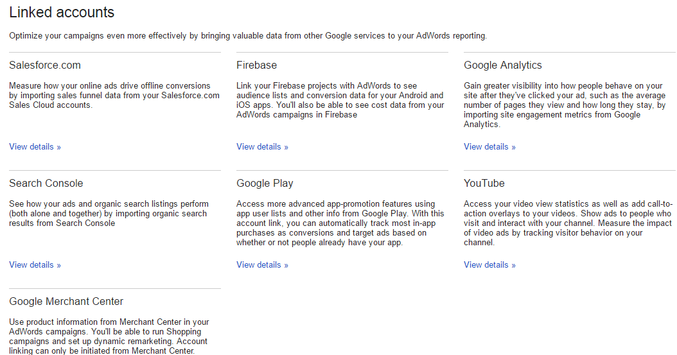Open View details for Salesforce.com

point(35,146)
